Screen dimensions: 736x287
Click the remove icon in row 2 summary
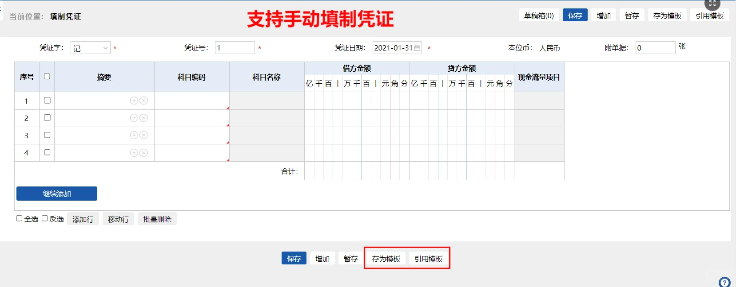click(x=143, y=118)
